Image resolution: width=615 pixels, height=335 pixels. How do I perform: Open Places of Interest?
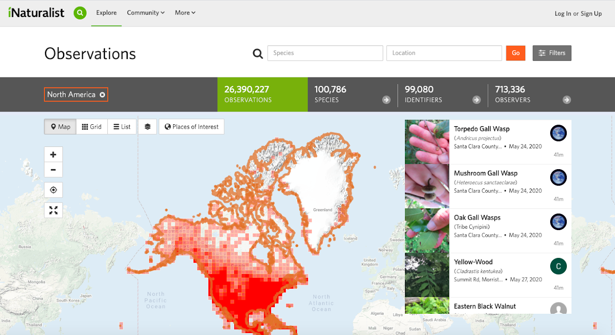click(192, 127)
